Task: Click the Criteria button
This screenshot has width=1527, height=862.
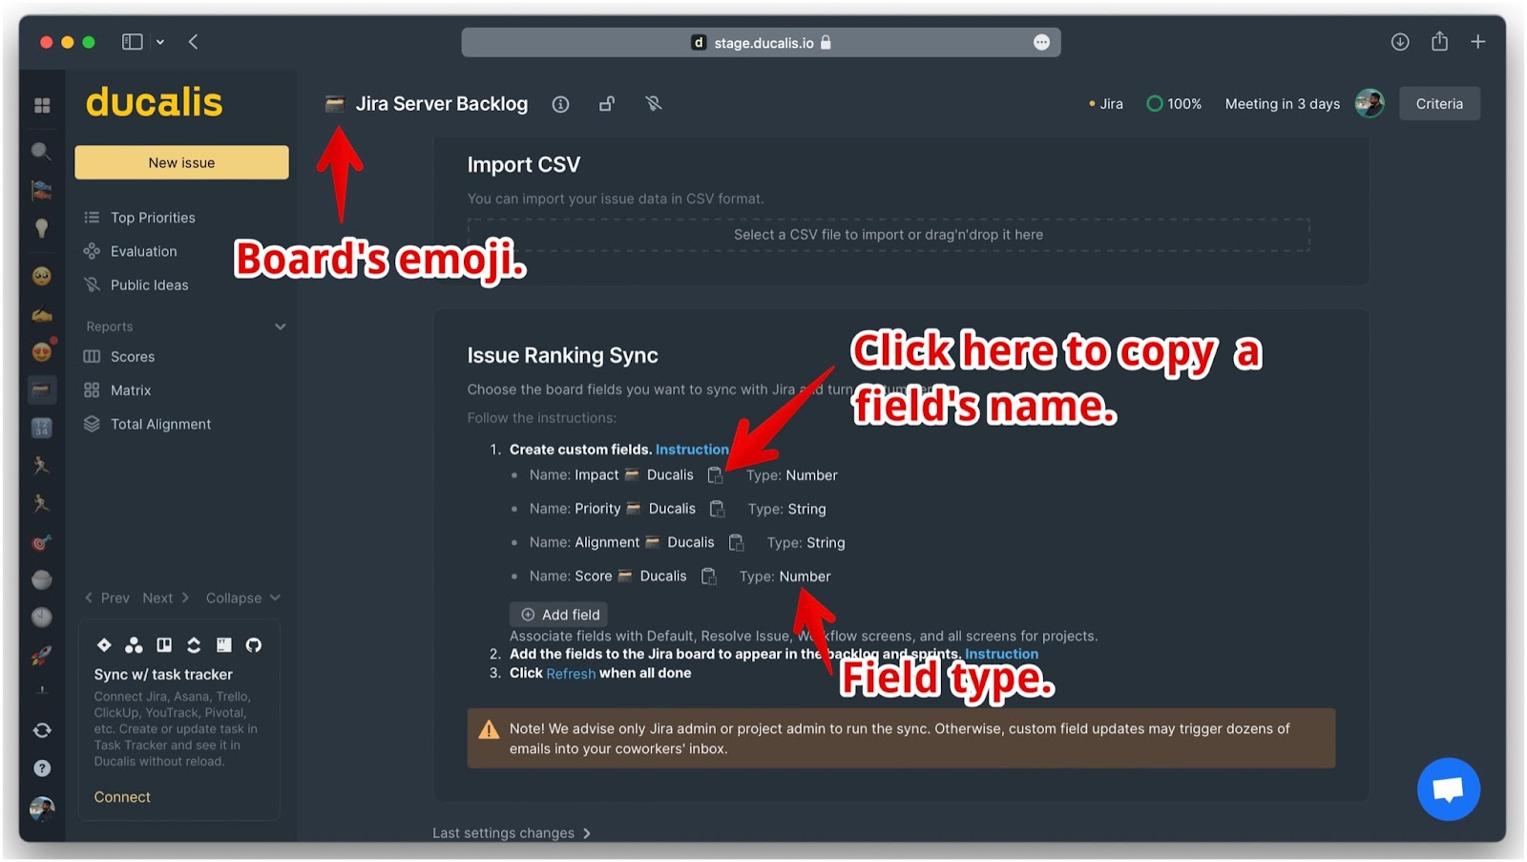Action: [x=1439, y=104]
